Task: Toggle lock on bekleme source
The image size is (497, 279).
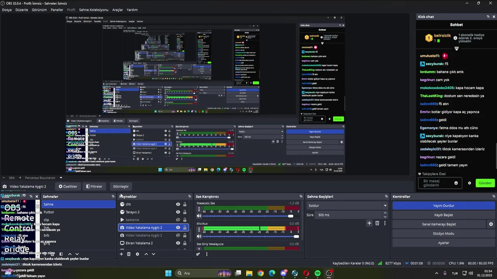Action: [185, 220]
